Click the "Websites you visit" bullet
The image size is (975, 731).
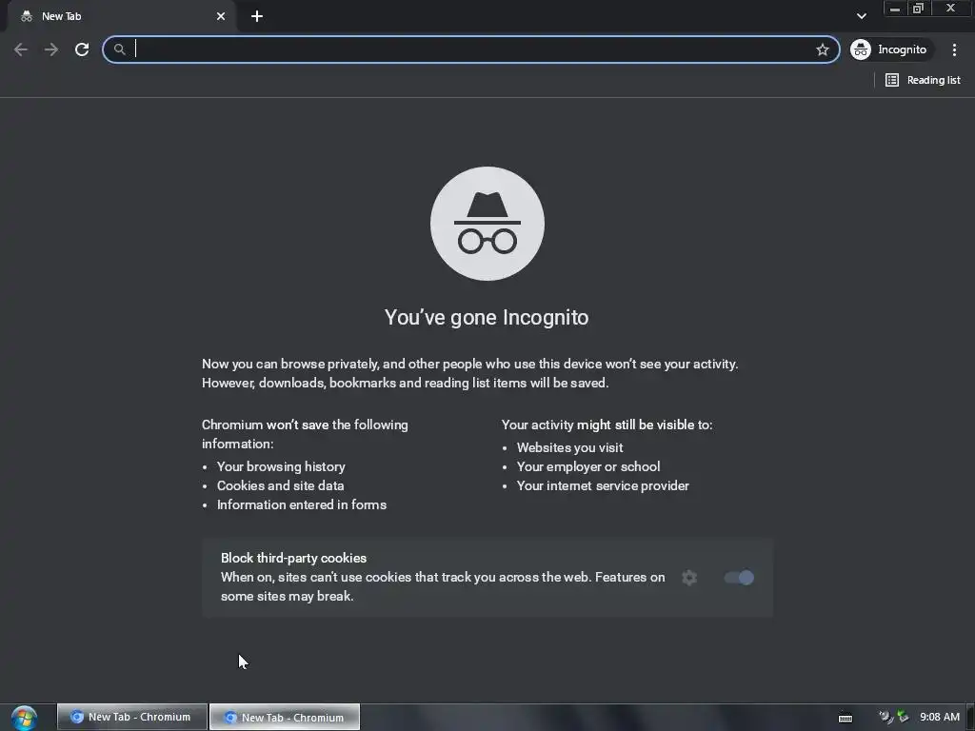pos(569,447)
